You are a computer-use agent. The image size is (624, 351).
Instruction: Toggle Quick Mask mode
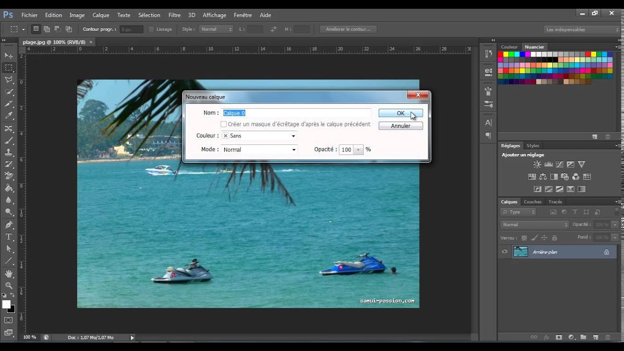[x=9, y=320]
